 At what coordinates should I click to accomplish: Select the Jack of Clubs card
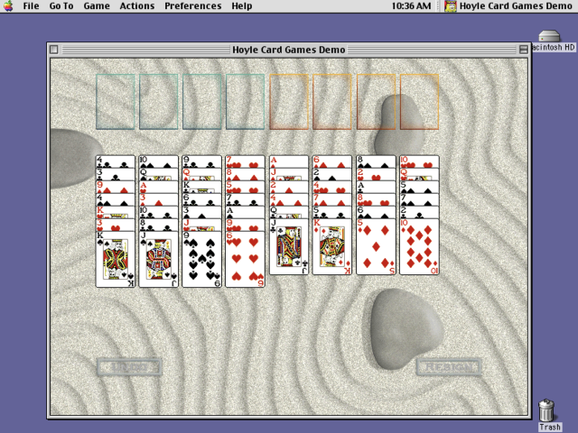pos(289,246)
